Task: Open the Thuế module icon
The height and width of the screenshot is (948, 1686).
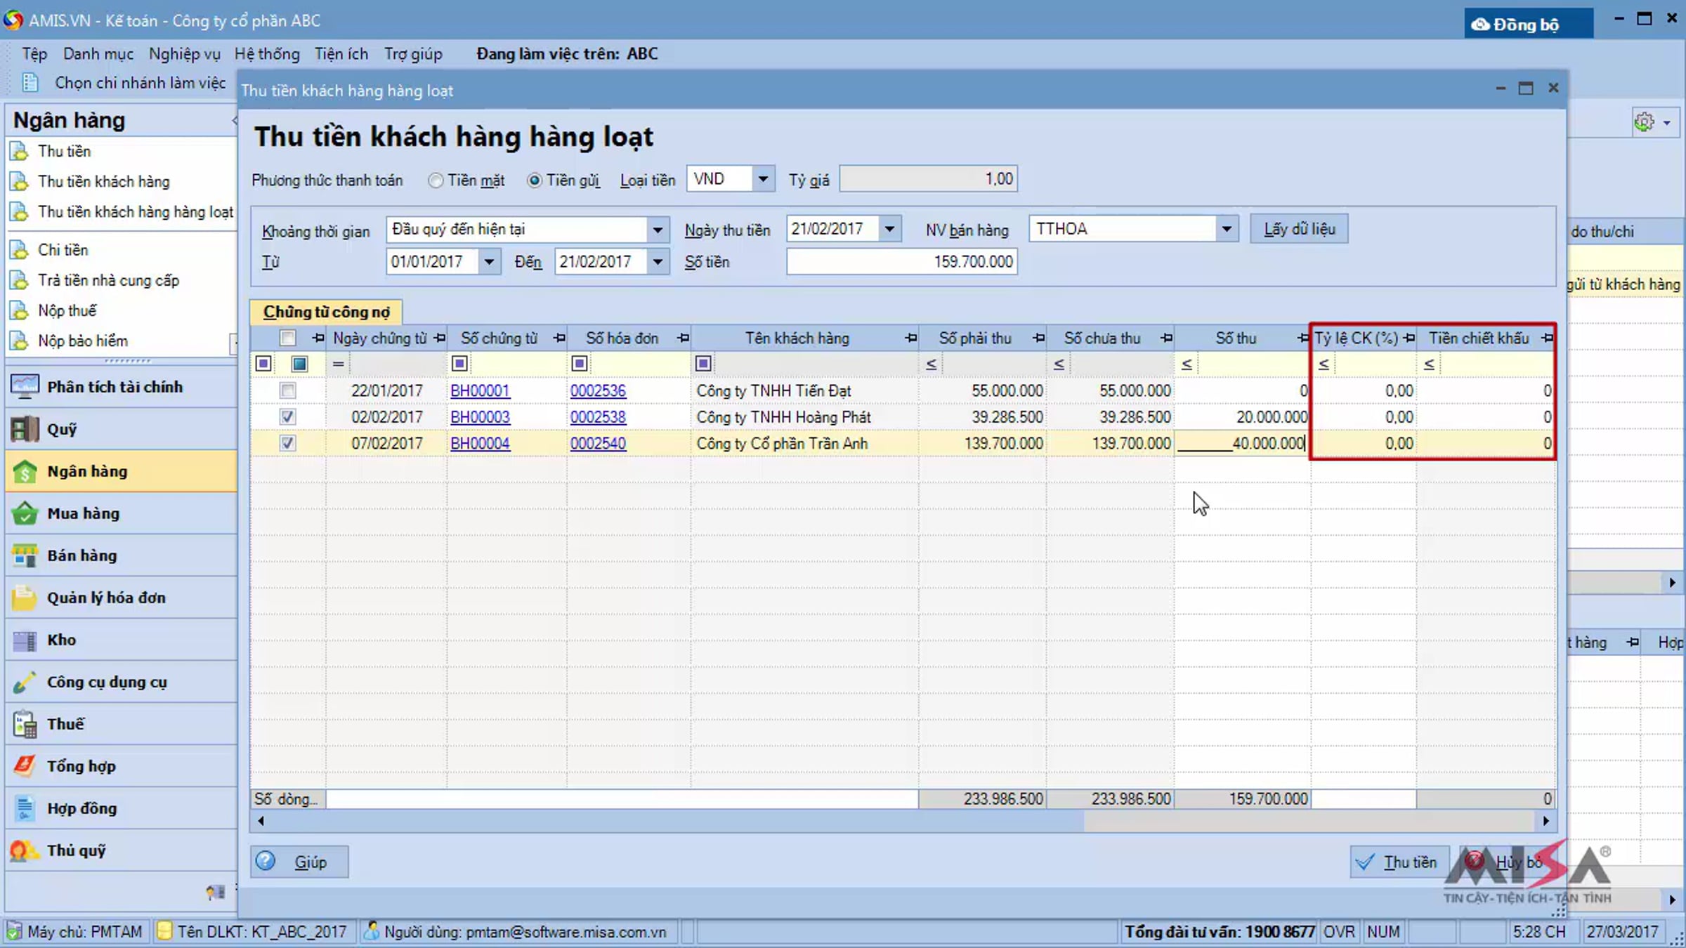Action: pos(25,724)
